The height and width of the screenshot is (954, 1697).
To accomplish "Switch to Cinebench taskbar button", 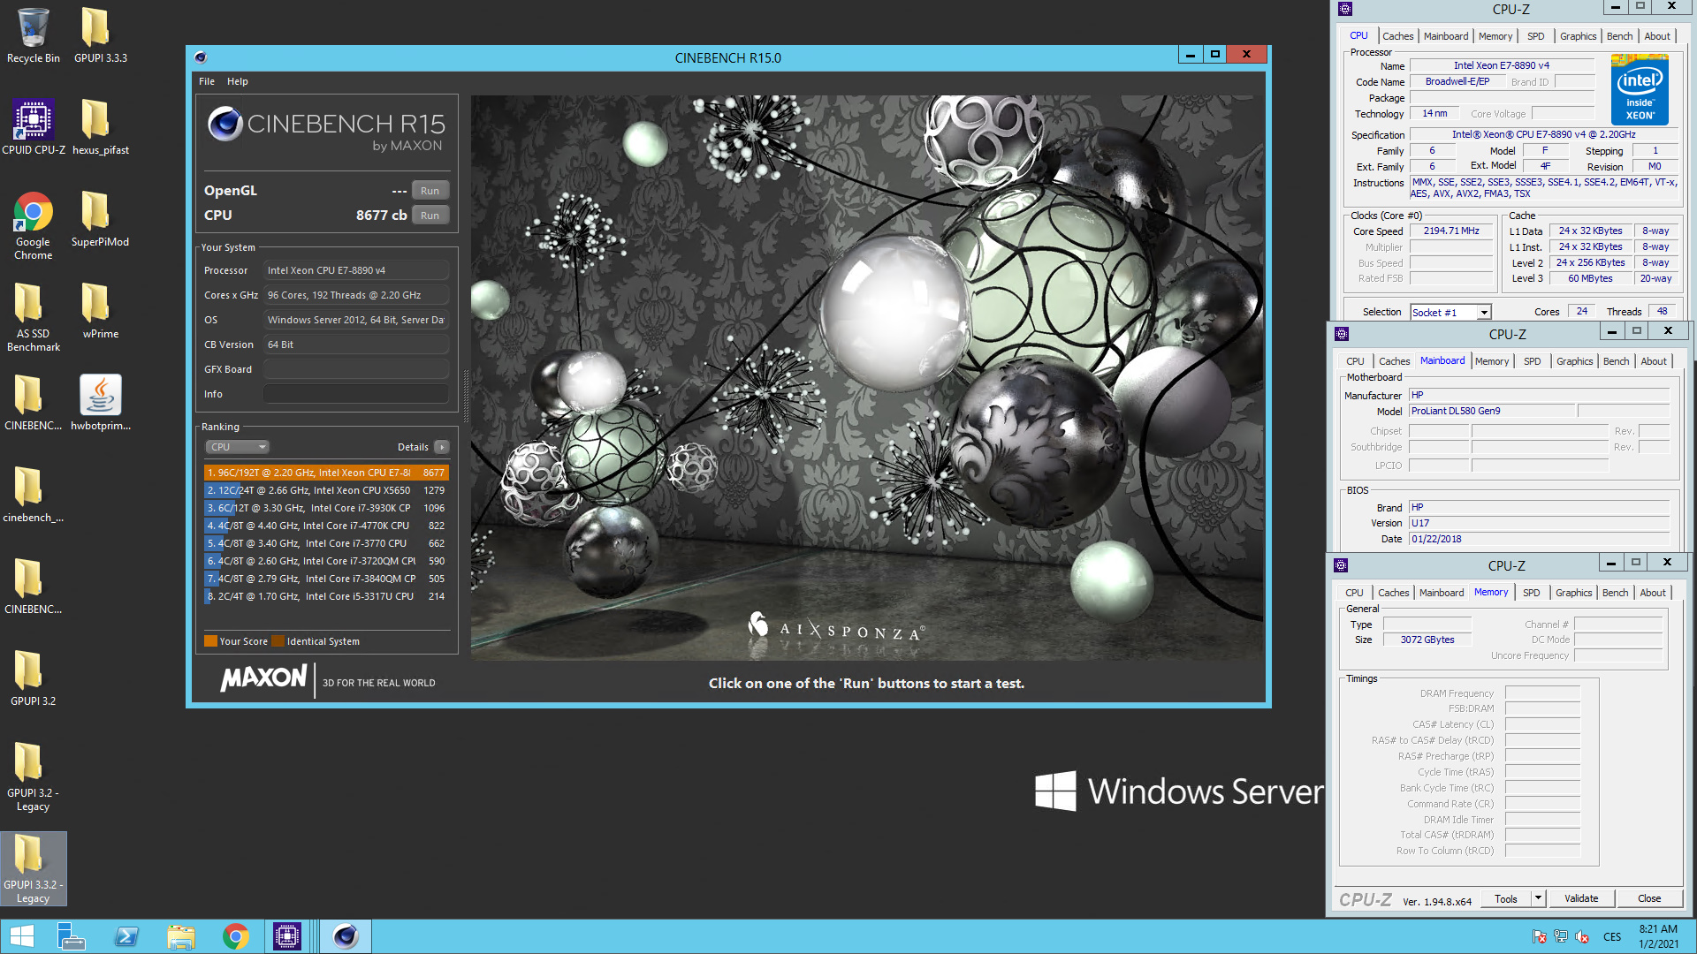I will click(x=346, y=936).
